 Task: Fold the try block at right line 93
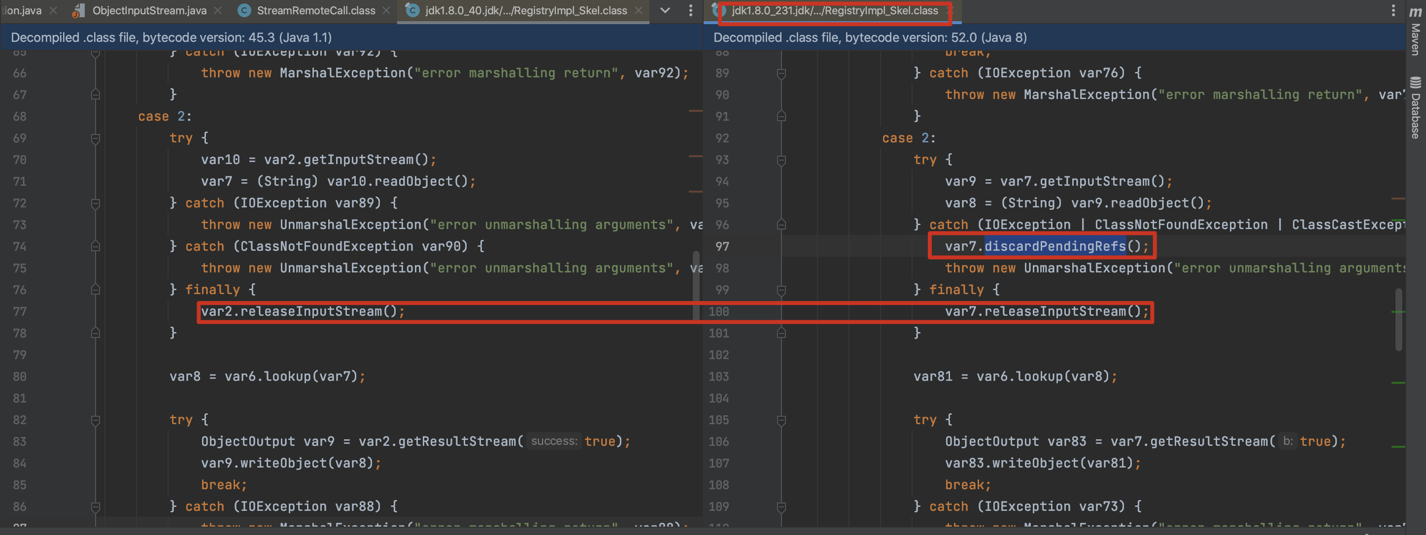pyautogui.click(x=781, y=160)
